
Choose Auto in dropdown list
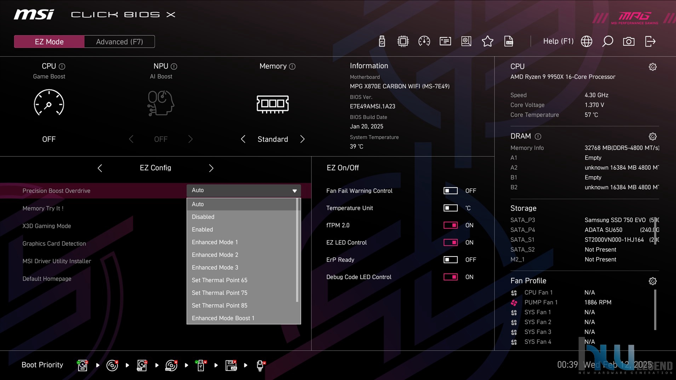coord(241,204)
